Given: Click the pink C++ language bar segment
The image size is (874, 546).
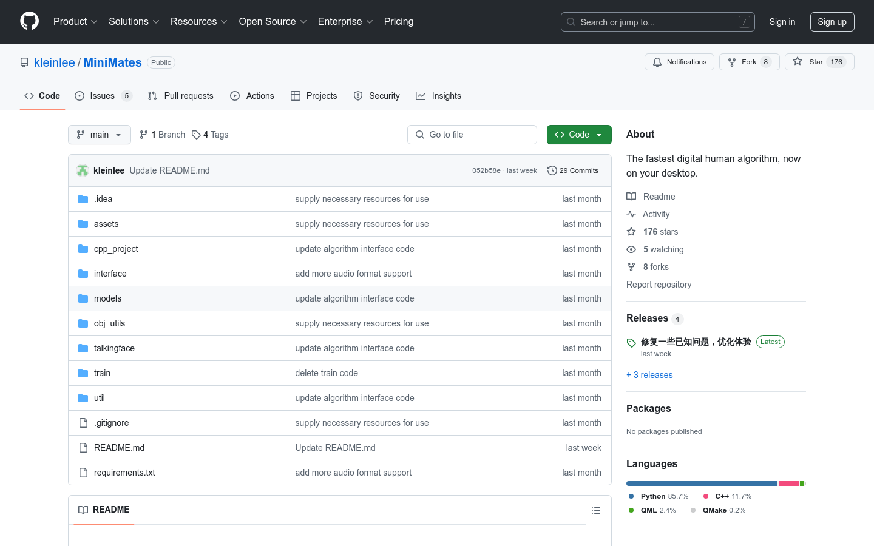Looking at the screenshot, I should [788, 484].
